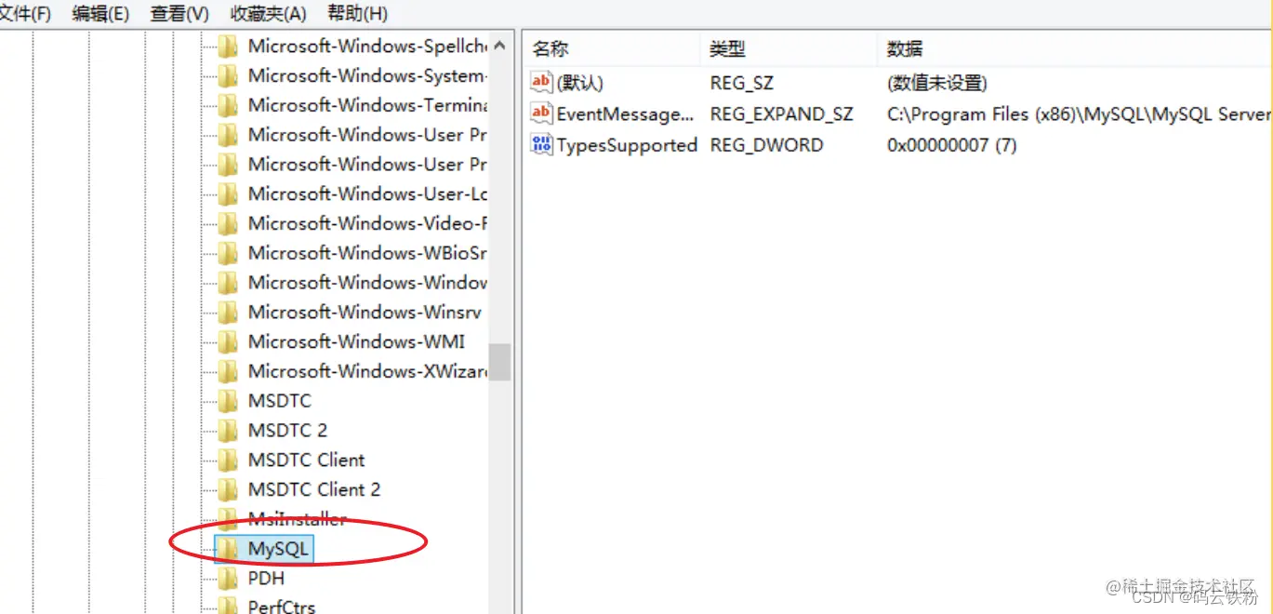Screen dimensions: 1273x614
Task: Select the MySQL key label
Action: [278, 549]
